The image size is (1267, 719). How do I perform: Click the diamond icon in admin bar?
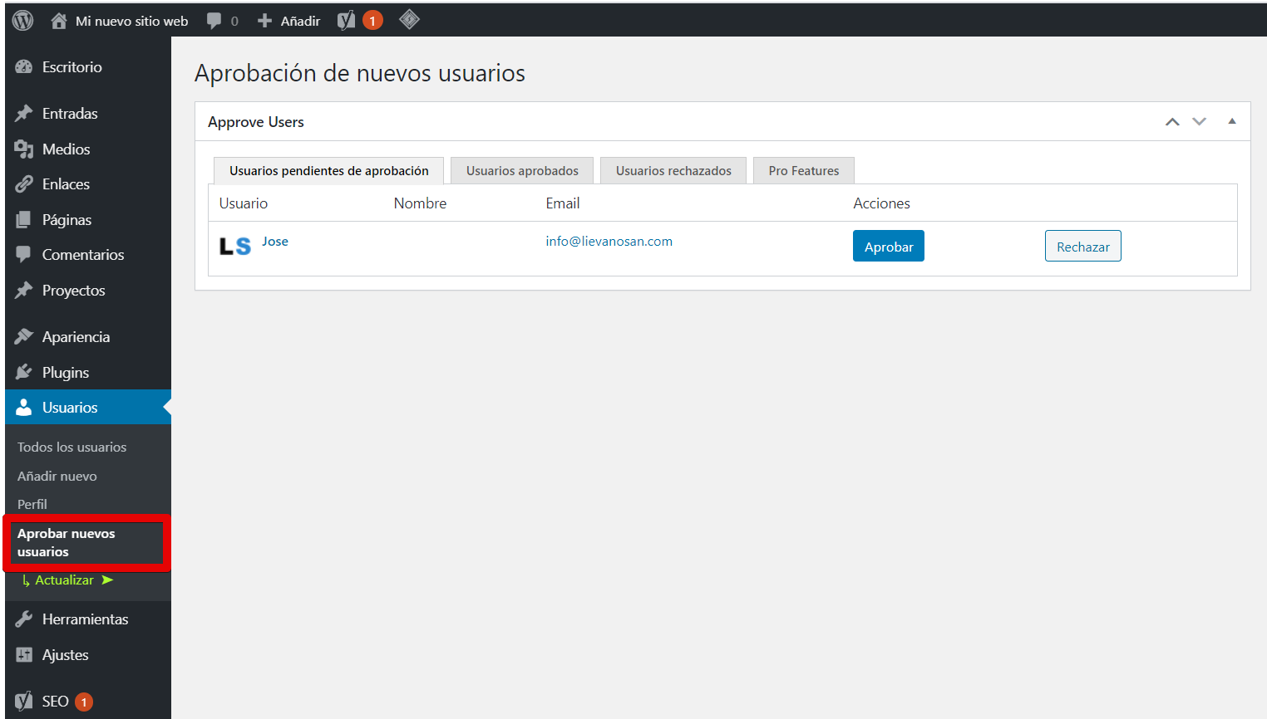click(409, 19)
